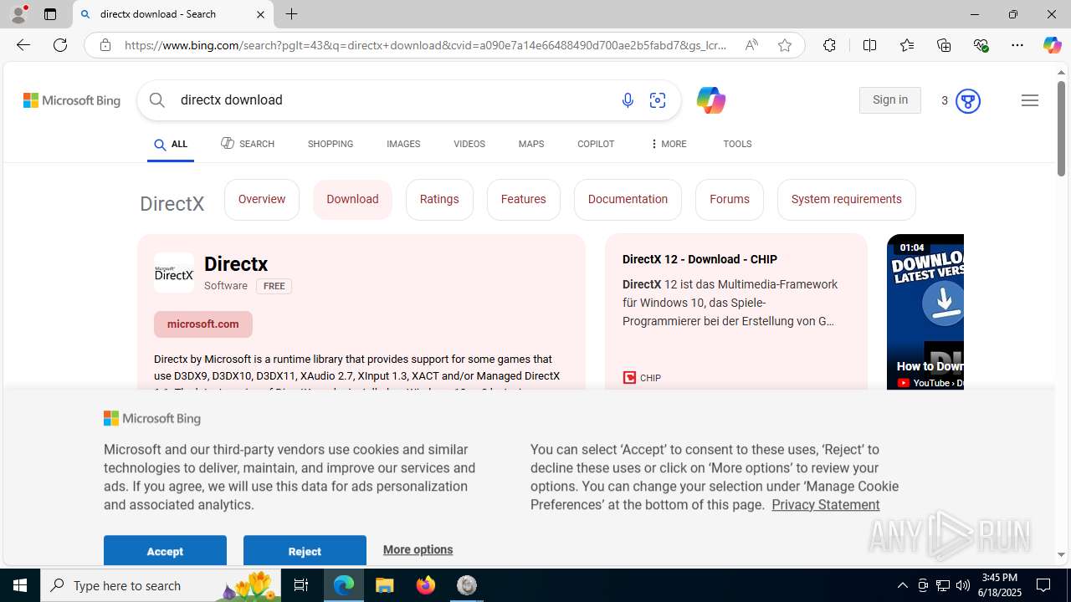Switch to the IMAGES tab
The image size is (1071, 602).
point(403,144)
